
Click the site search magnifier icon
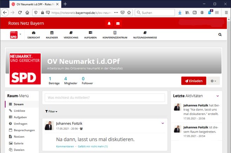coord(220,35)
